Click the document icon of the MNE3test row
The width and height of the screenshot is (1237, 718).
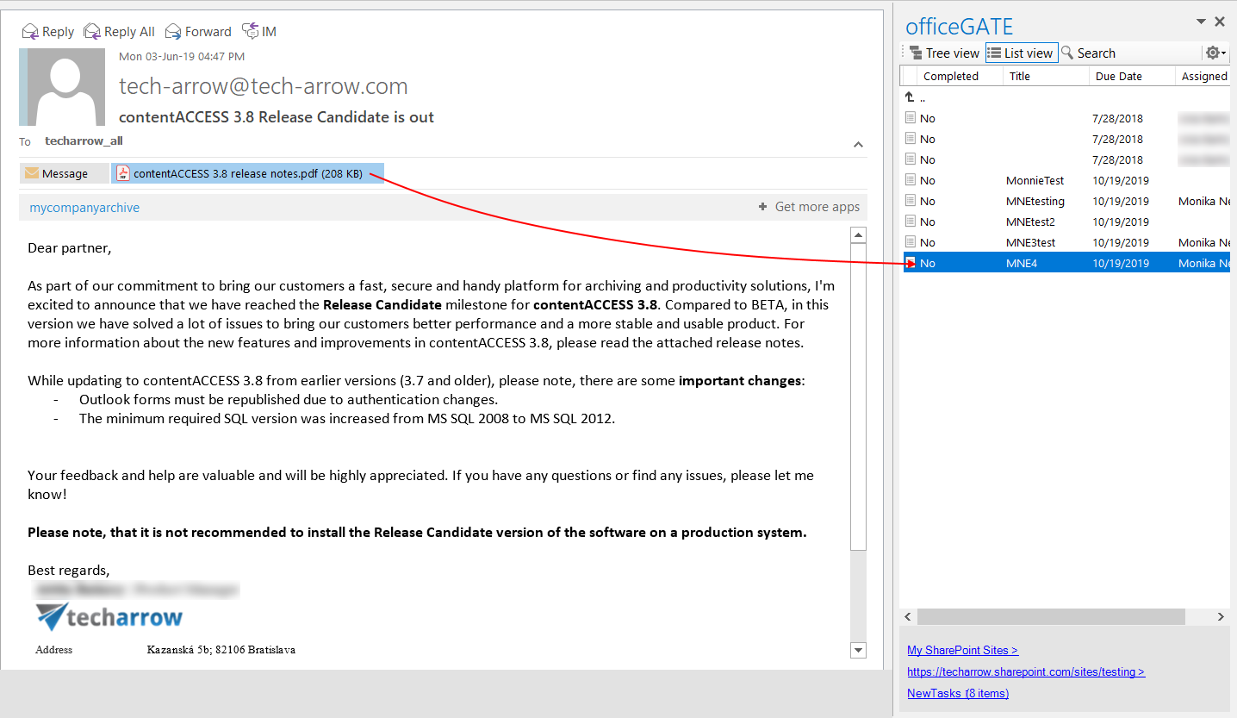pos(911,242)
